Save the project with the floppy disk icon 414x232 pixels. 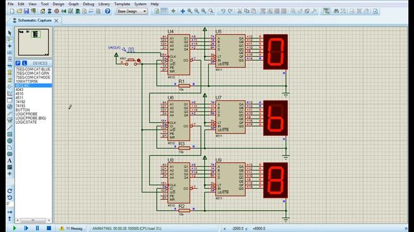click(27, 11)
